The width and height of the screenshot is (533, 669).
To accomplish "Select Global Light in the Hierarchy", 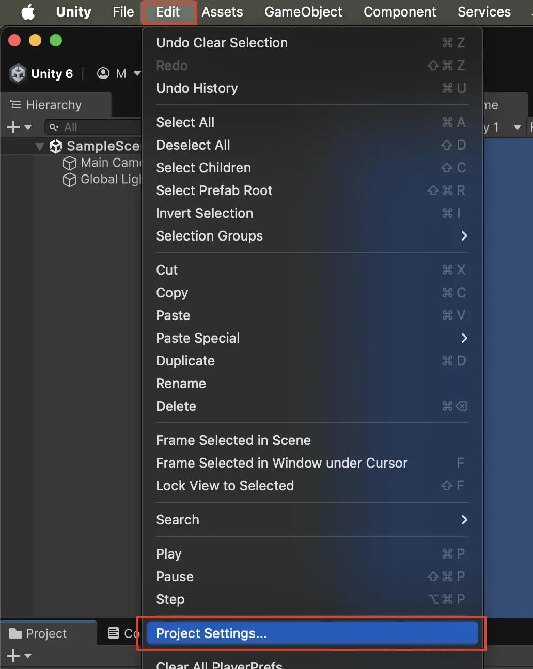I will tap(101, 180).
